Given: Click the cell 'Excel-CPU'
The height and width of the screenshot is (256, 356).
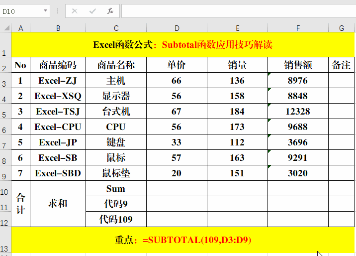Looking at the screenshot, I should coord(58,127).
